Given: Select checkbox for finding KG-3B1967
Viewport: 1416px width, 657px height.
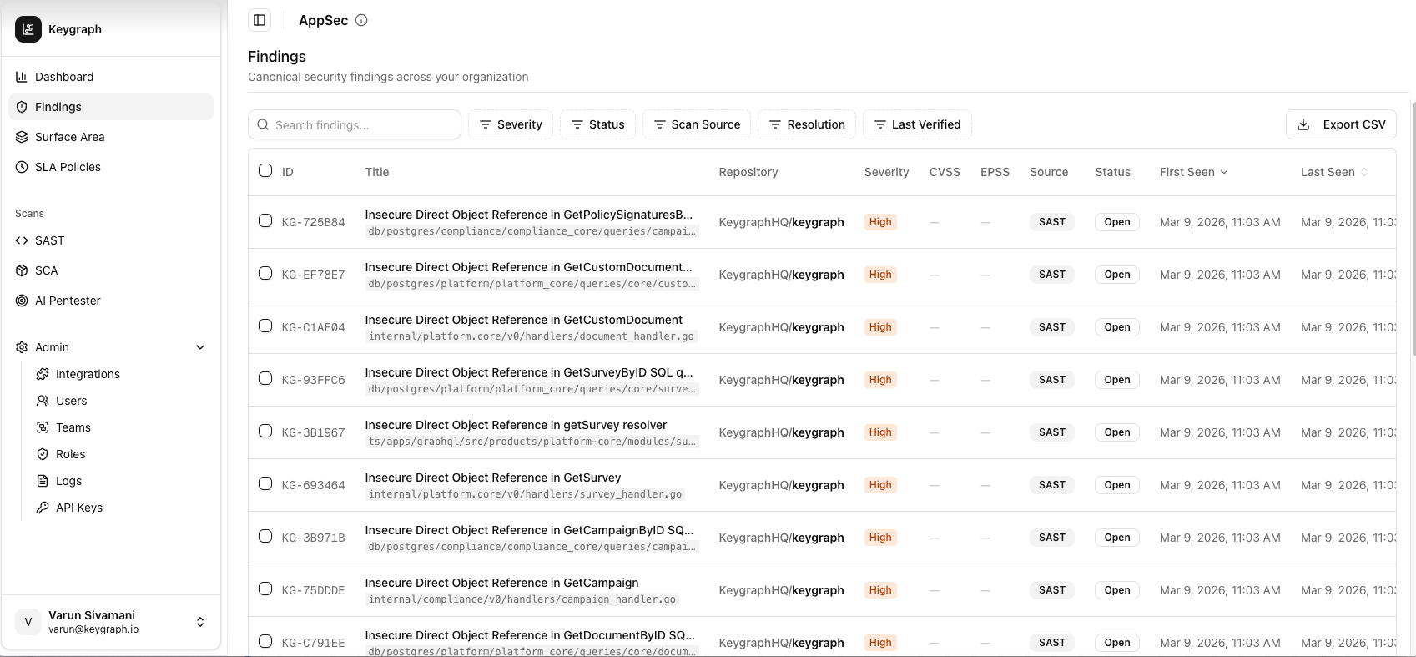Looking at the screenshot, I should tap(265, 431).
